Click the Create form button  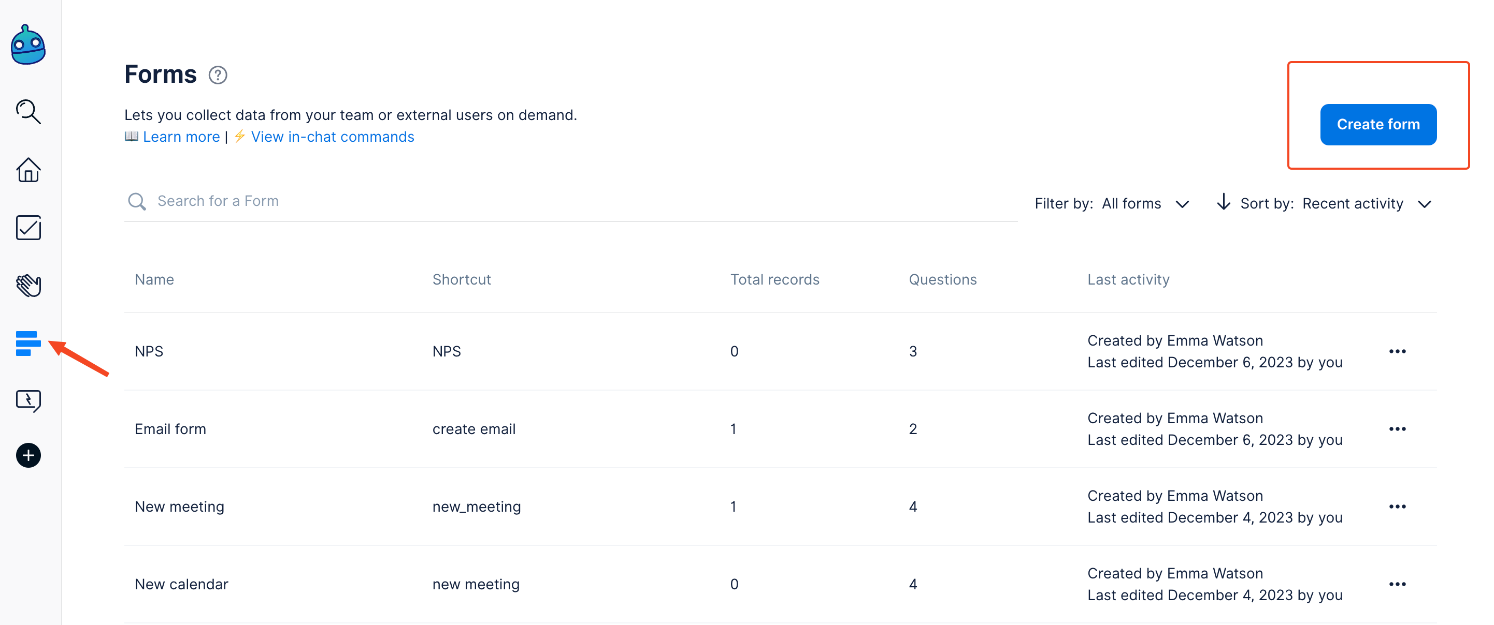[1377, 125]
